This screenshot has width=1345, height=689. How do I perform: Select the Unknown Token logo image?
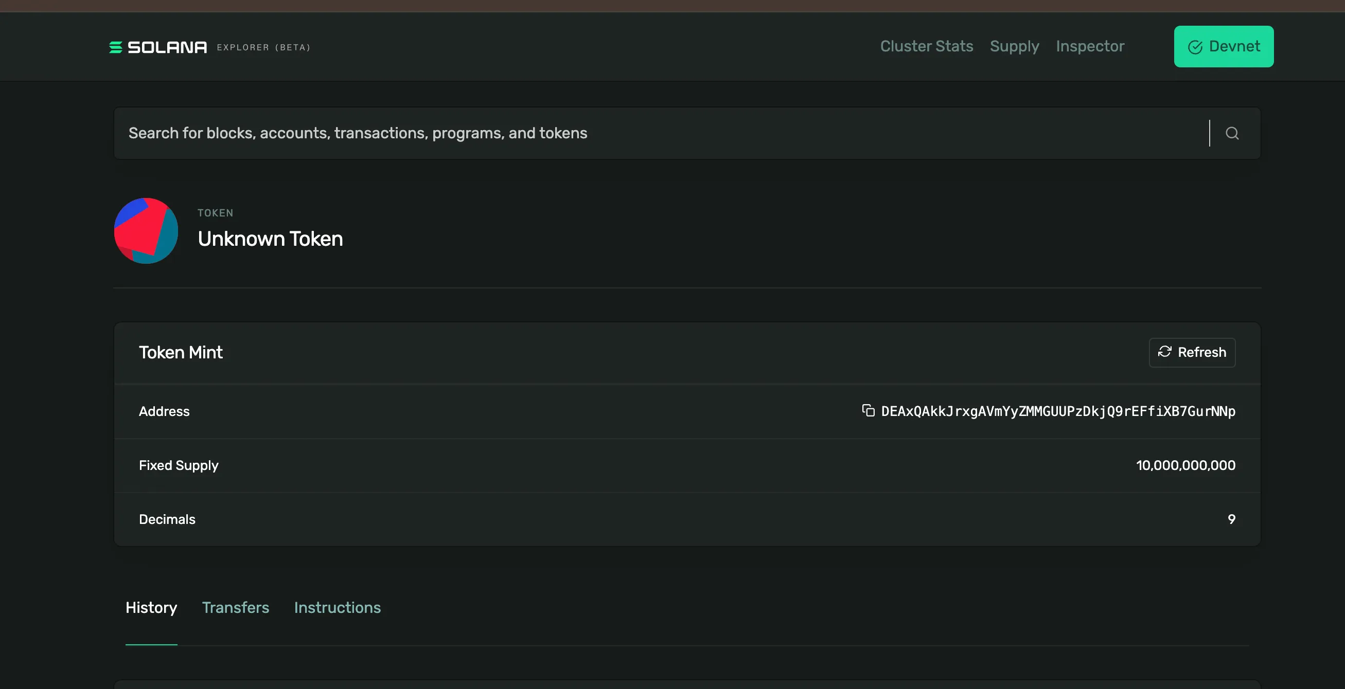pos(146,230)
